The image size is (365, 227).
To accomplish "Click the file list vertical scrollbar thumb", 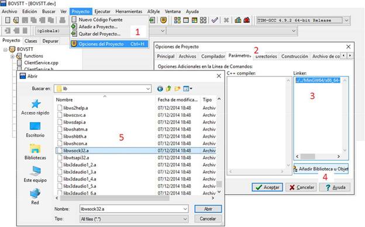I will [219, 184].
